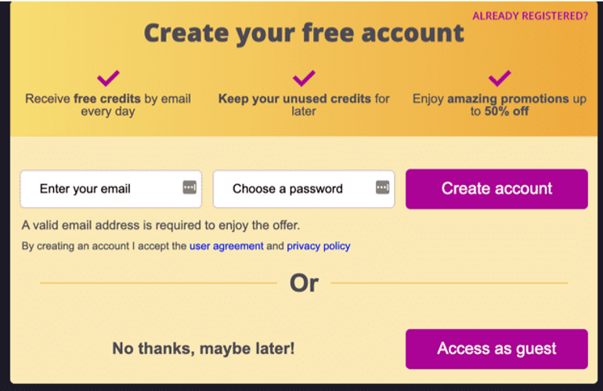Click the checkmark above amazing promotions text
Image resolution: width=603 pixels, height=391 pixels.
pyautogui.click(x=500, y=78)
